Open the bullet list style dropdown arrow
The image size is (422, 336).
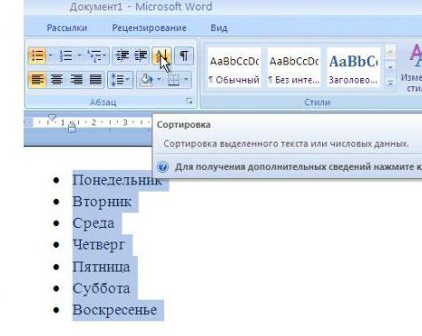[50, 55]
